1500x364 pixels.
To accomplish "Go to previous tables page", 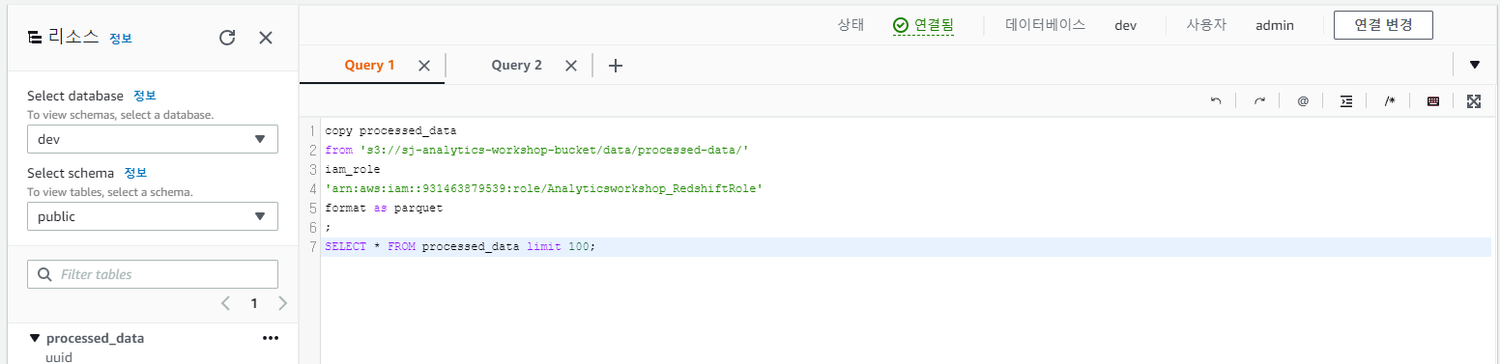I will point(225,303).
